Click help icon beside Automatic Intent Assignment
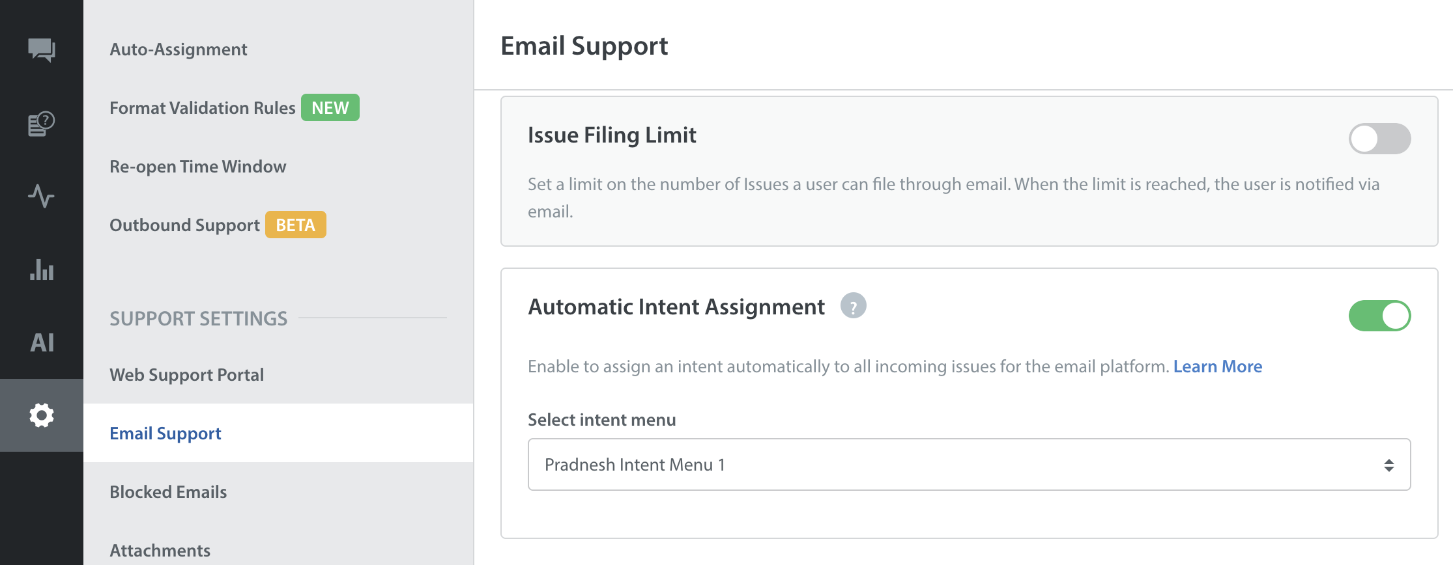Image resolution: width=1453 pixels, height=565 pixels. [x=853, y=306]
